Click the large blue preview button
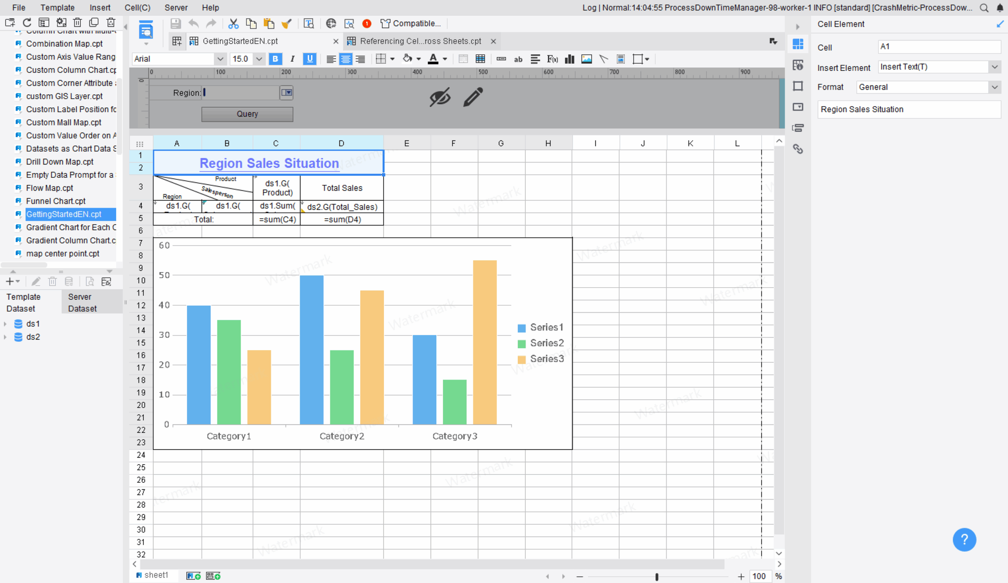The image size is (1008, 583). (x=146, y=30)
